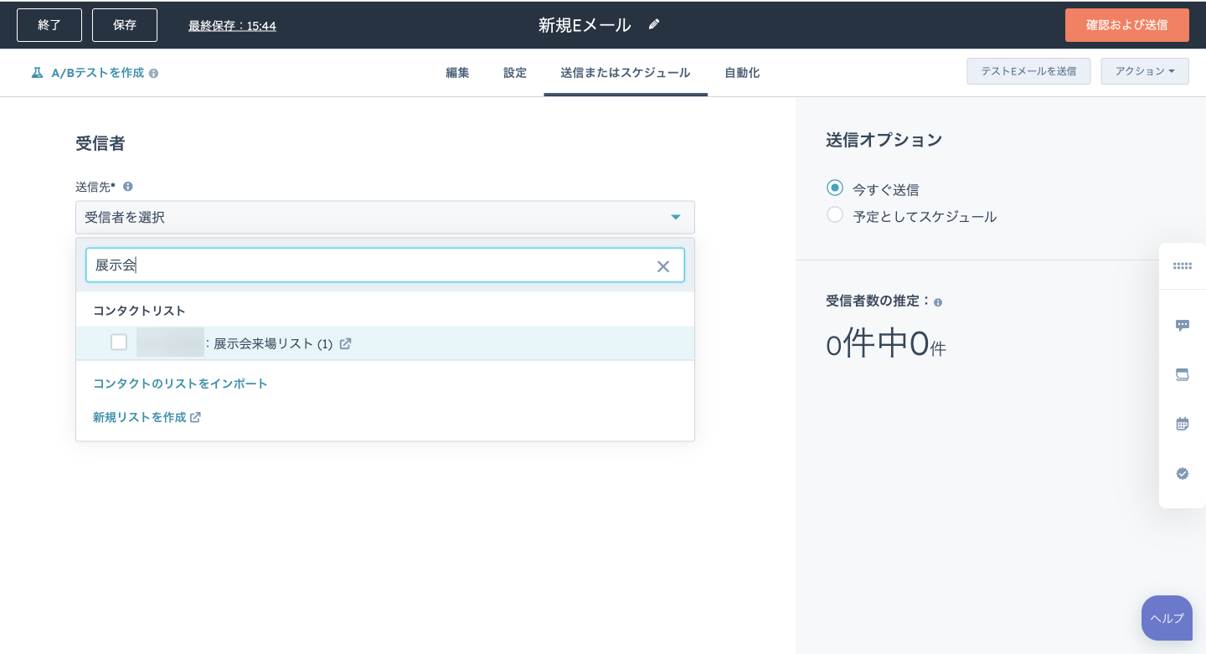This screenshot has width=1206, height=654.
Task: Open the calendar sidebar icon
Action: pos(1183,424)
